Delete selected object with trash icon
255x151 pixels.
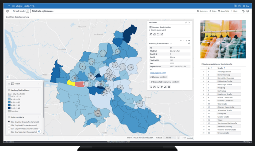[x=169, y=87]
